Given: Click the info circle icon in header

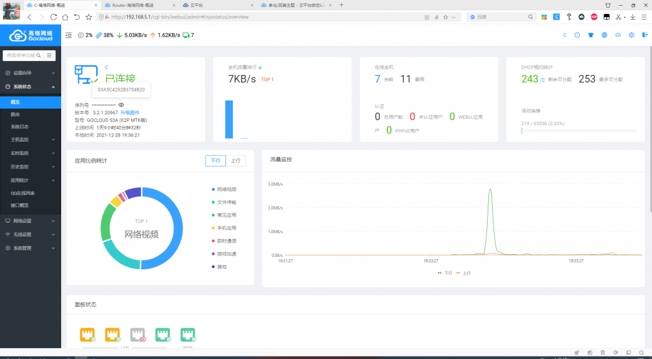Looking at the screenshot, I should (x=577, y=36).
